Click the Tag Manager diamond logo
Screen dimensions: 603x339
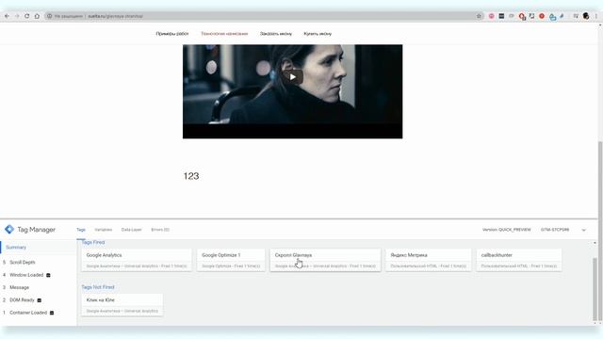point(9,230)
